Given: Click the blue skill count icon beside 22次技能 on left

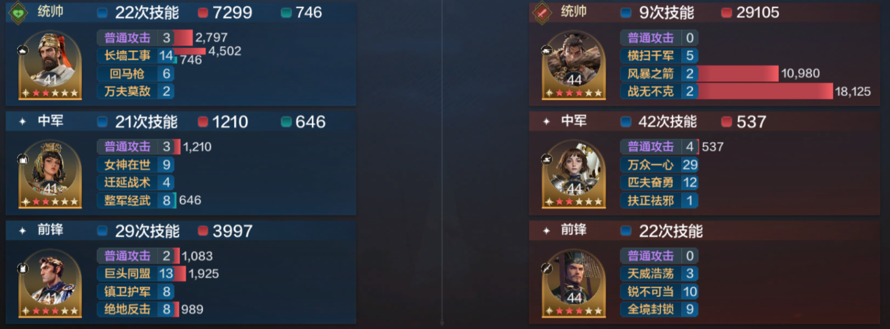Looking at the screenshot, I should tap(103, 13).
